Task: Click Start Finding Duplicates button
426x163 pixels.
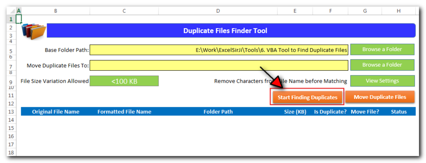Action: 307,97
